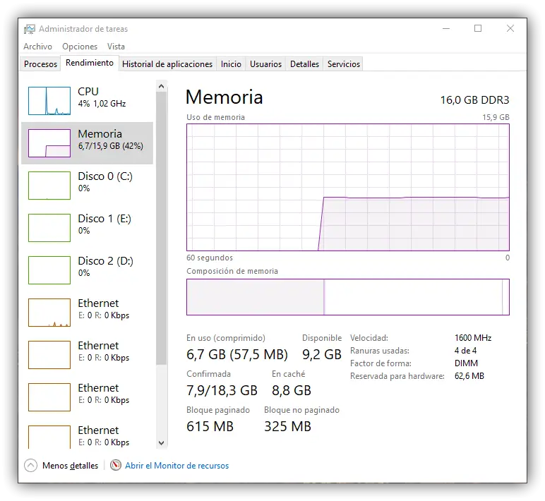Open the Opciones menu
The width and height of the screenshot is (545, 501).
[x=80, y=47]
